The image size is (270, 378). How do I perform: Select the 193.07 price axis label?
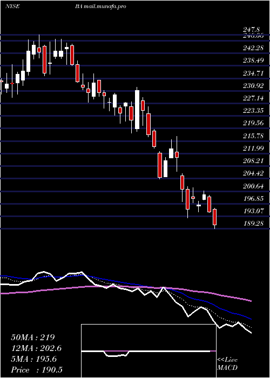coord(253,212)
